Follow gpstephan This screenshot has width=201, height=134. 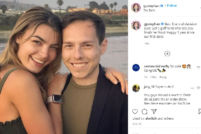click(x=172, y=6)
